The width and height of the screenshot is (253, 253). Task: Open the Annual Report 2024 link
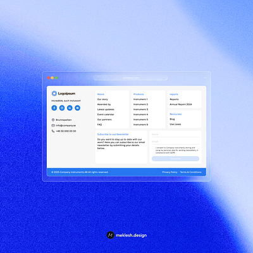tap(181, 104)
